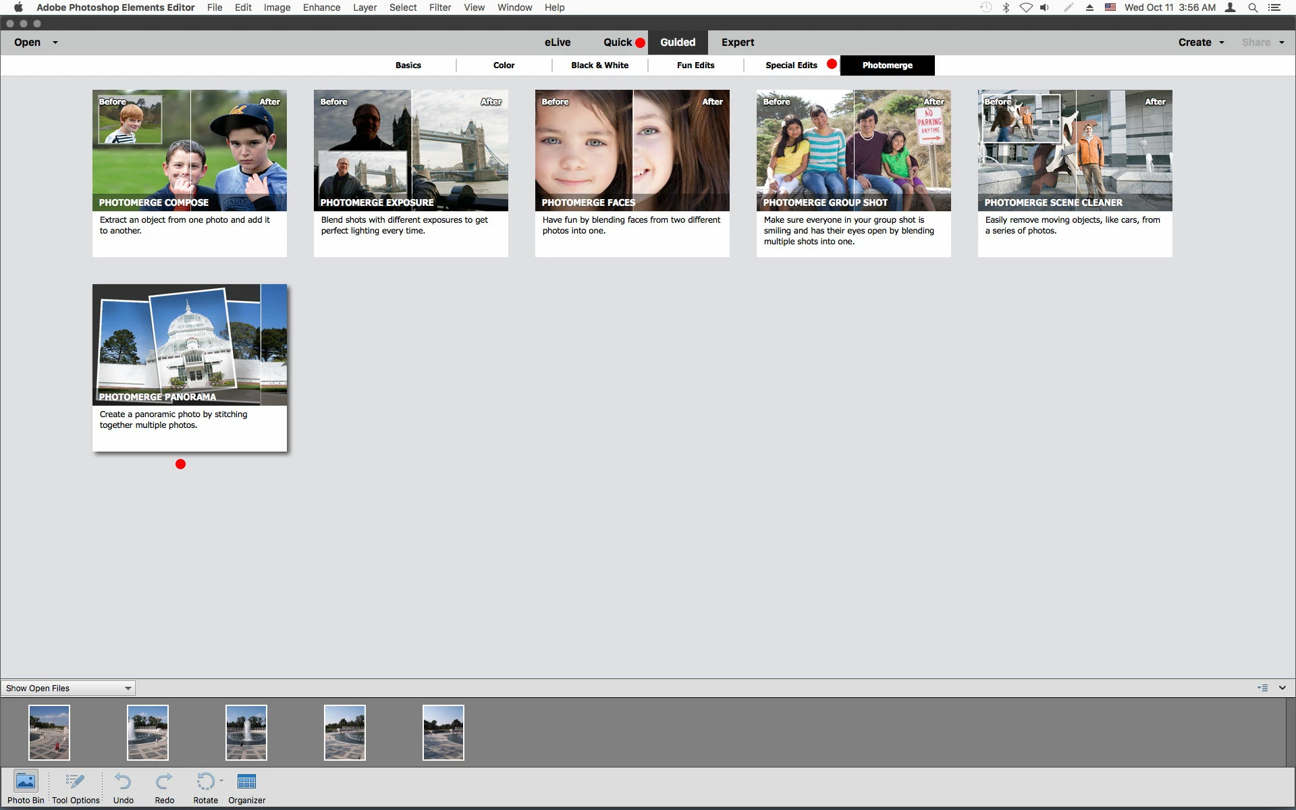
Task: Launch the Organizer icon
Action: pos(246,782)
